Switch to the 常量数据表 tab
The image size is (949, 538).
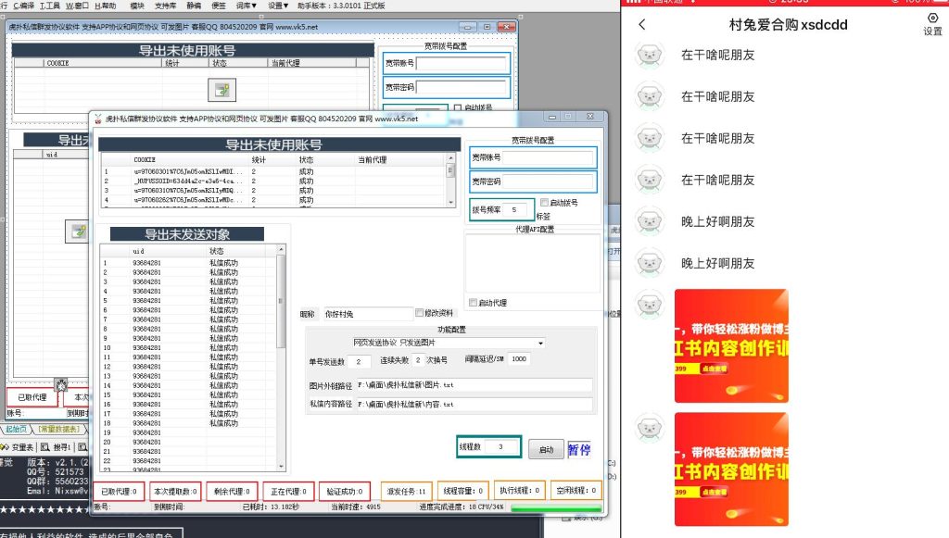pos(58,429)
